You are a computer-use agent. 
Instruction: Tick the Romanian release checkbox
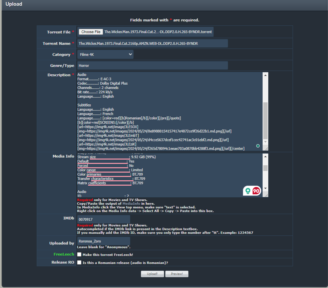point(79,263)
